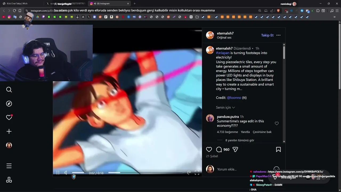Open the Orijinal ses audio link
Screen dimensions: 341x192
[224, 38]
